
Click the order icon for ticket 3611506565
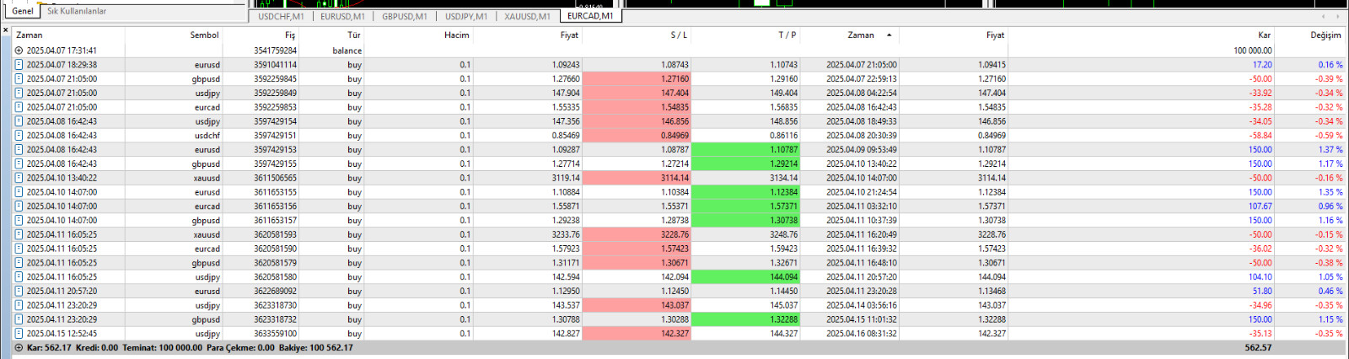(19, 178)
